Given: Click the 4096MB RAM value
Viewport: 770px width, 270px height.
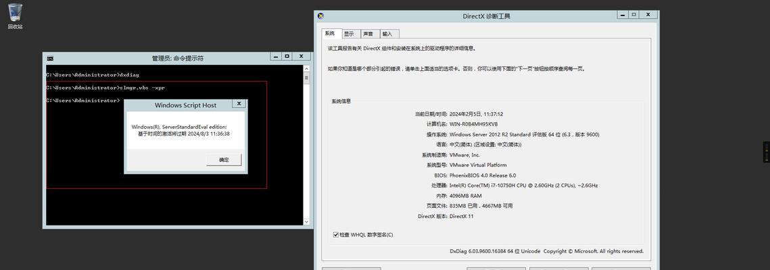Looking at the screenshot, I should (x=467, y=196).
